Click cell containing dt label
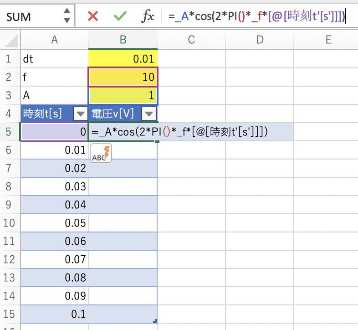Viewport: 358px width, 330px height. click(x=55, y=59)
